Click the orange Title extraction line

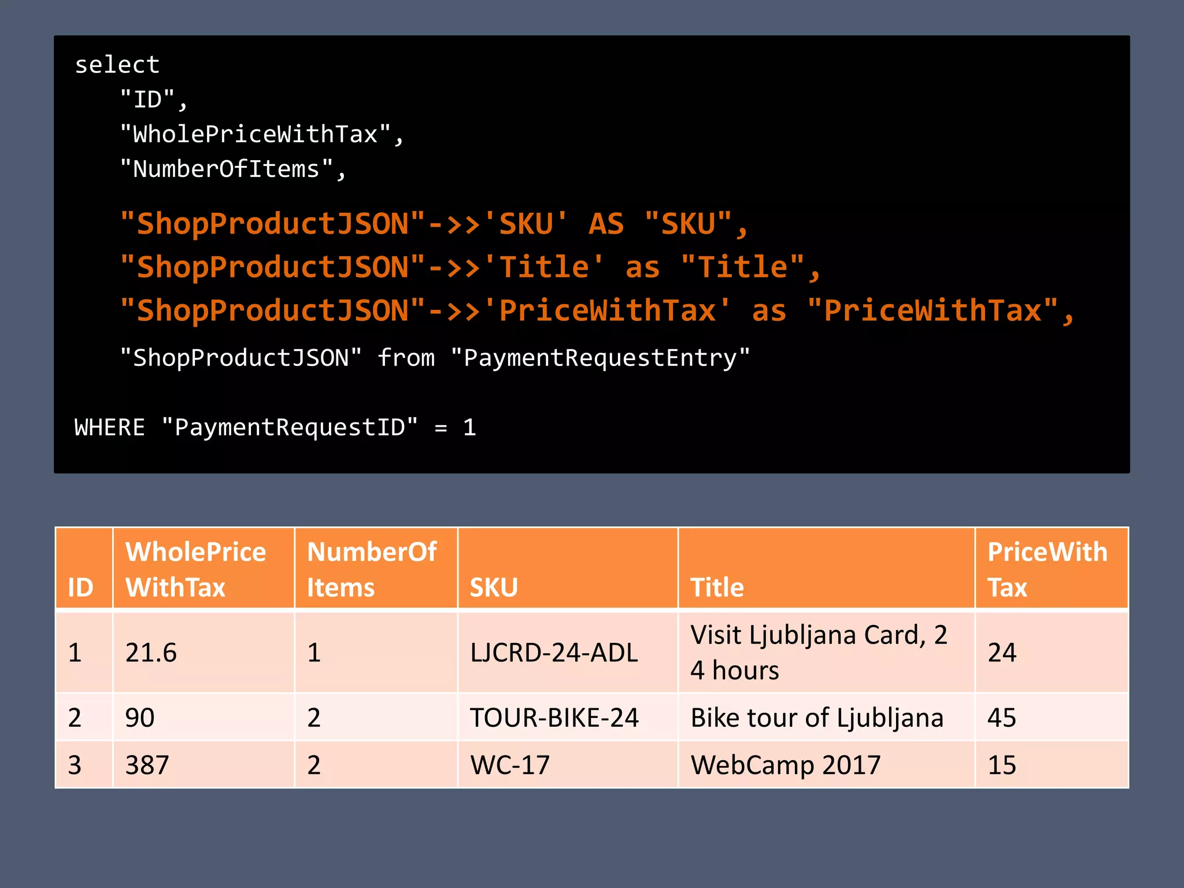(470, 267)
